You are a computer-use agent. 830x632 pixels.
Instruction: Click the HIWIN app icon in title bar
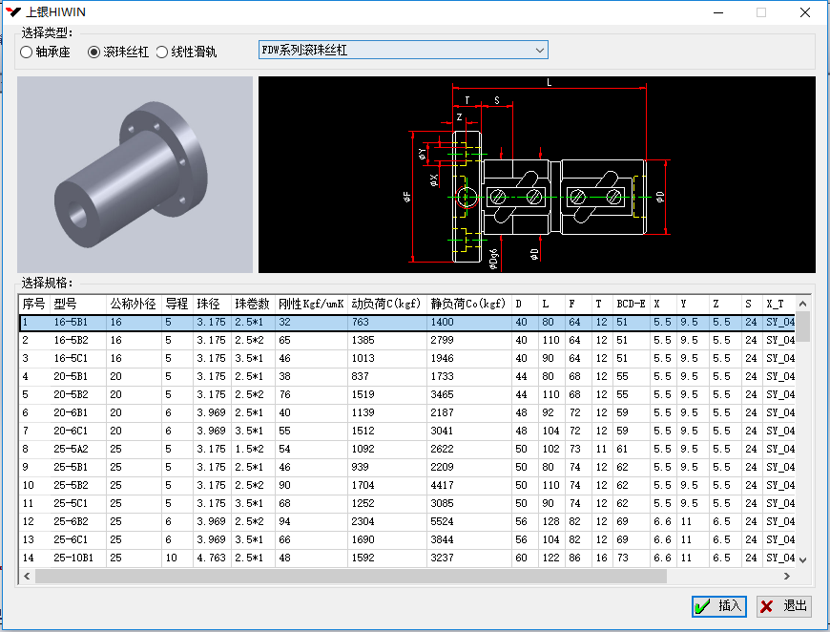(13, 12)
